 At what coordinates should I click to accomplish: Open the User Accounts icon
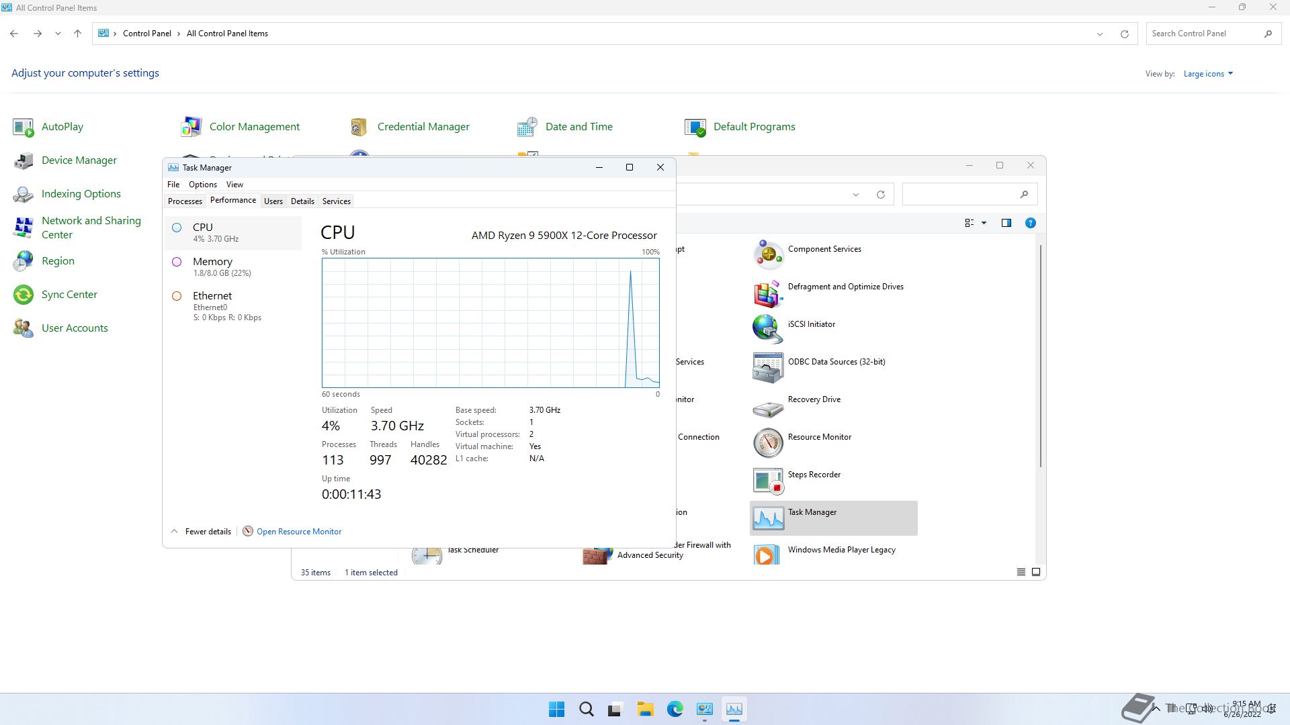click(x=24, y=328)
